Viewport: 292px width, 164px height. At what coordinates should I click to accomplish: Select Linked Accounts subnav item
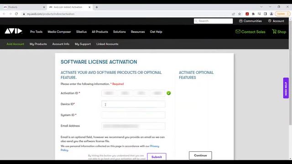tap(107, 44)
